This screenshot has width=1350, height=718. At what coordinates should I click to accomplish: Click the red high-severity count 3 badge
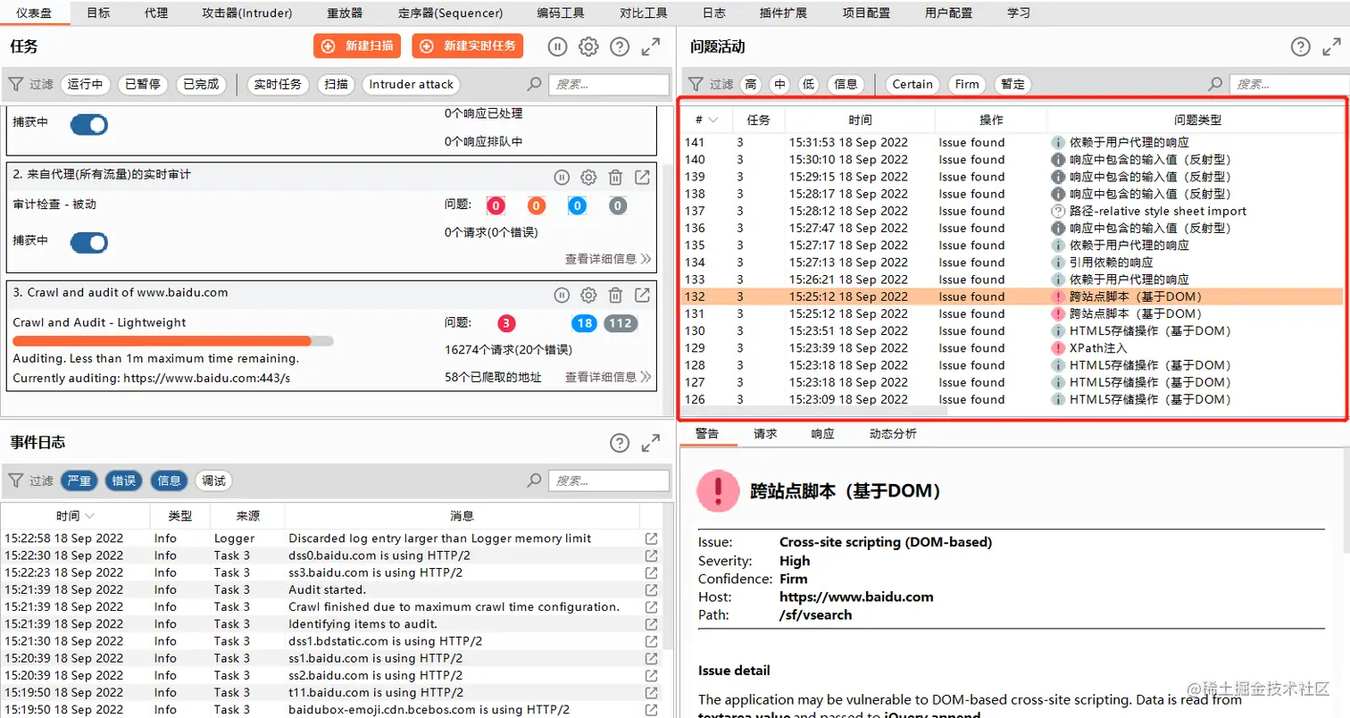(506, 323)
